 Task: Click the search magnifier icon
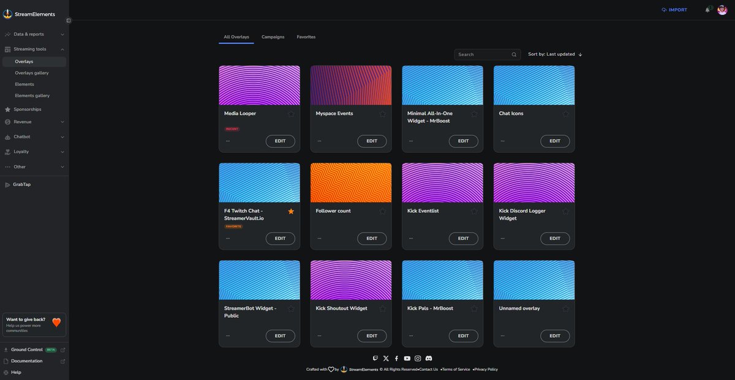[514, 54]
